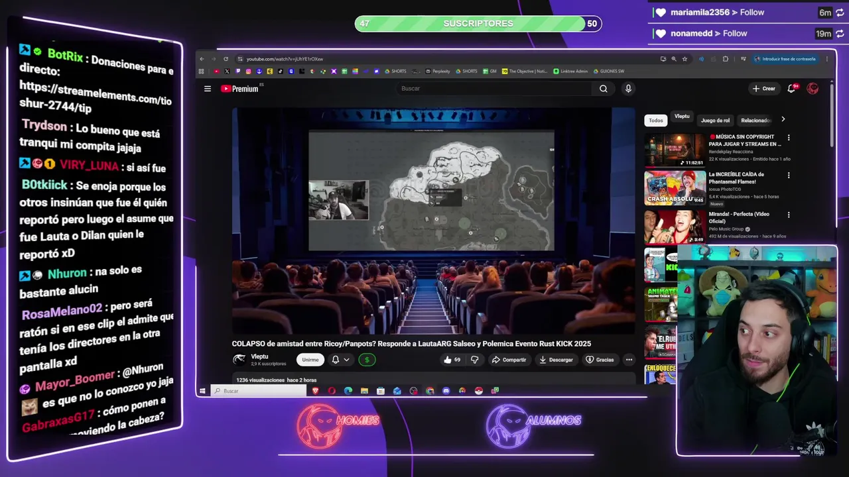The height and width of the screenshot is (477, 849).
Task: Open the GUIONES SW bookmark
Action: [608, 72]
